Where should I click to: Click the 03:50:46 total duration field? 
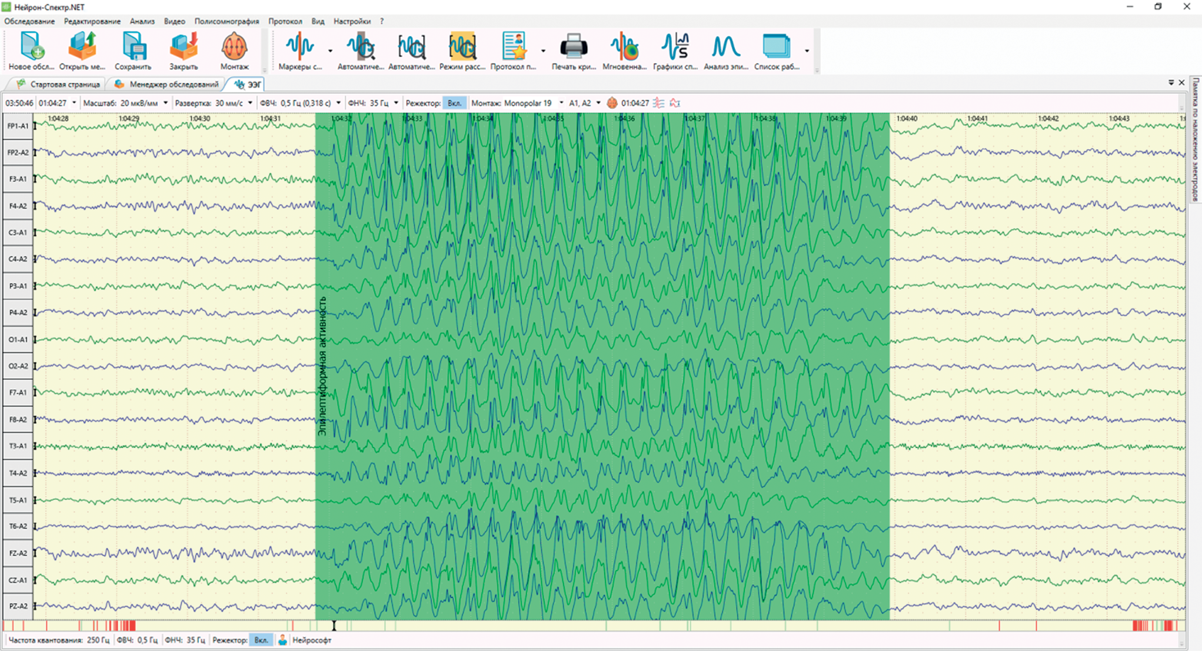(x=19, y=103)
